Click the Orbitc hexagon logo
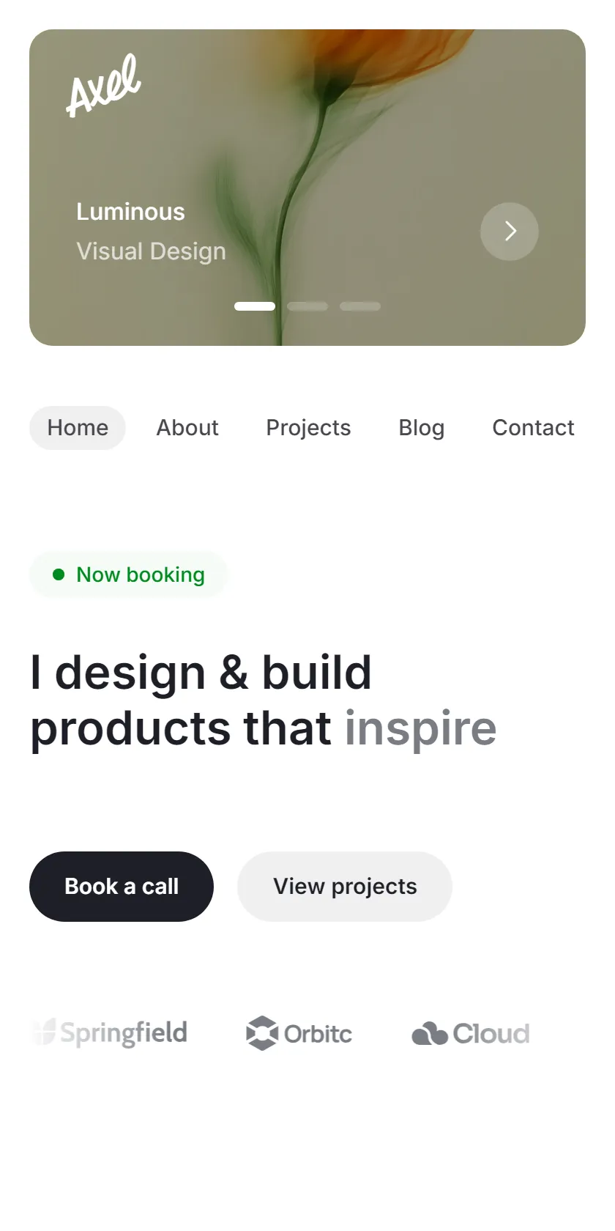Screen dimensions: 615x1231 click(262, 1033)
